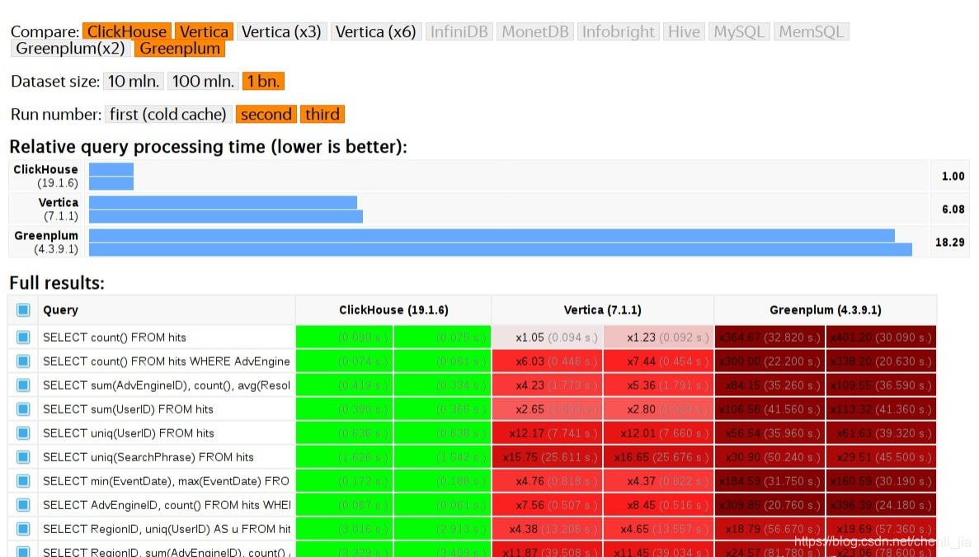
Task: Toggle checkbox for min(EventDate), max(EventDate) query
Action: (x=23, y=481)
